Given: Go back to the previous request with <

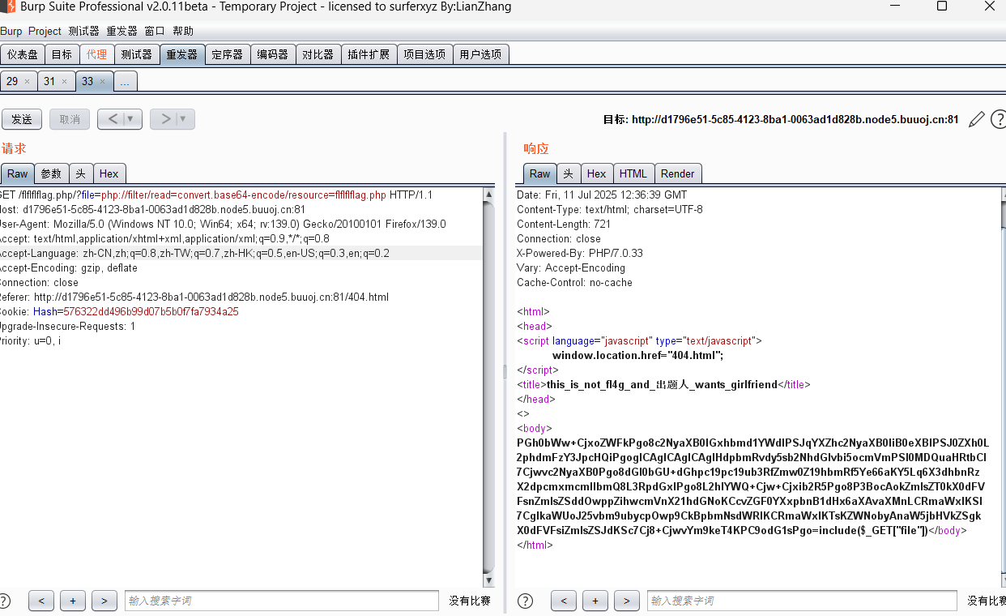Looking at the screenshot, I should tap(113, 119).
